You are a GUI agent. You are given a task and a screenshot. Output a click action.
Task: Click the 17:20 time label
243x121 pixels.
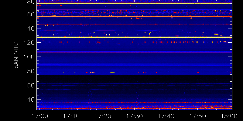coord(103,116)
